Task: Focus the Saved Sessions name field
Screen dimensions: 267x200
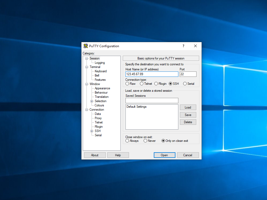Action: click(152, 101)
